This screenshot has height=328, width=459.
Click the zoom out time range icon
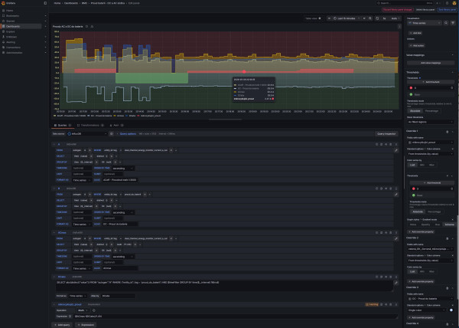370,18
